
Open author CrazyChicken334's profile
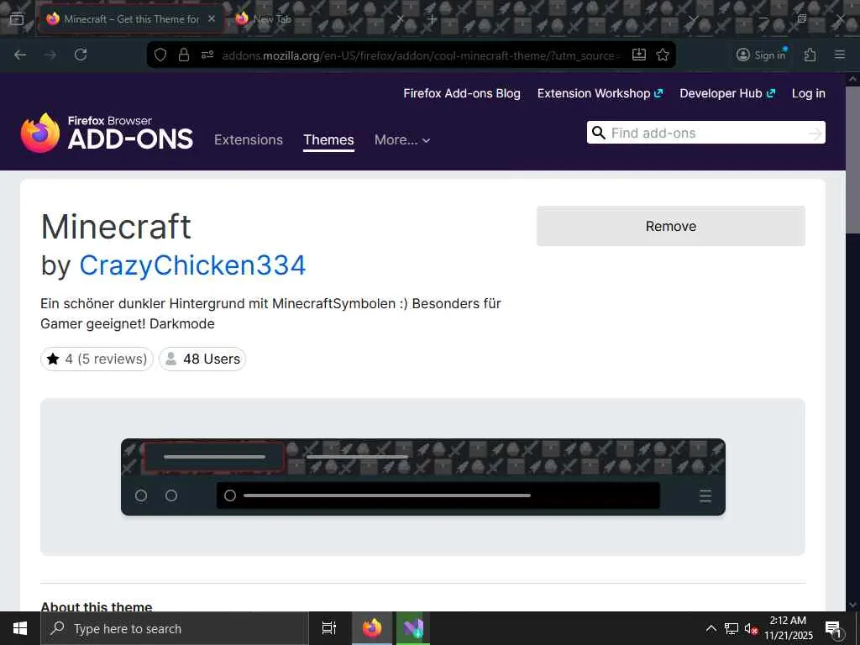tap(192, 265)
